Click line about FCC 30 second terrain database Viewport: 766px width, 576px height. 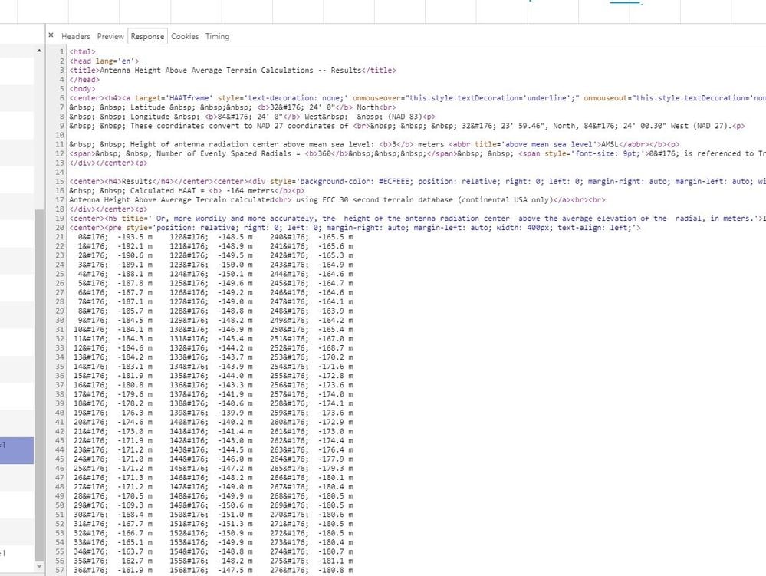pos(337,200)
